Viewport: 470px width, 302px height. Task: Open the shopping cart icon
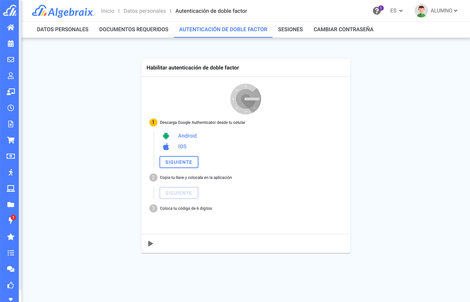click(10, 140)
